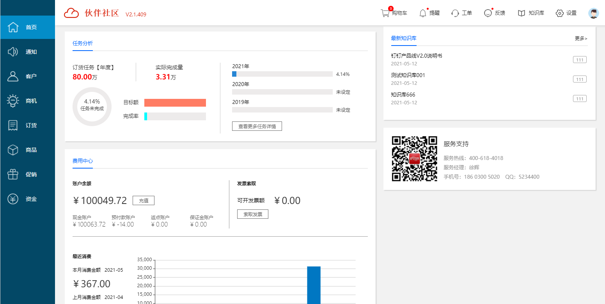The width and height of the screenshot is (605, 304).
Task: Click 查看更多任务详情 button
Action: tap(257, 126)
